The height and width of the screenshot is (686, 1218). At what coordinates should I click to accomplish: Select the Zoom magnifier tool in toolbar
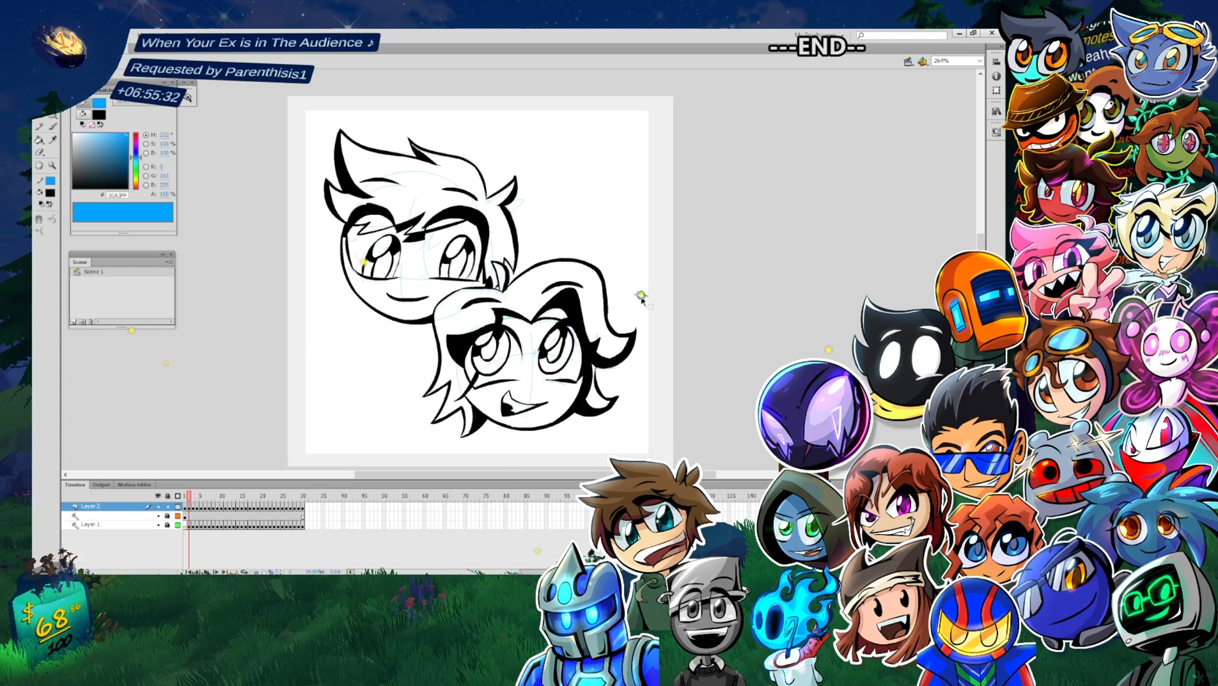[x=52, y=166]
